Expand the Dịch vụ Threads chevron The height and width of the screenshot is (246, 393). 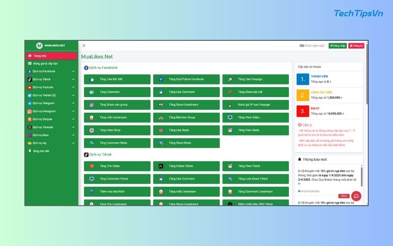click(73, 127)
